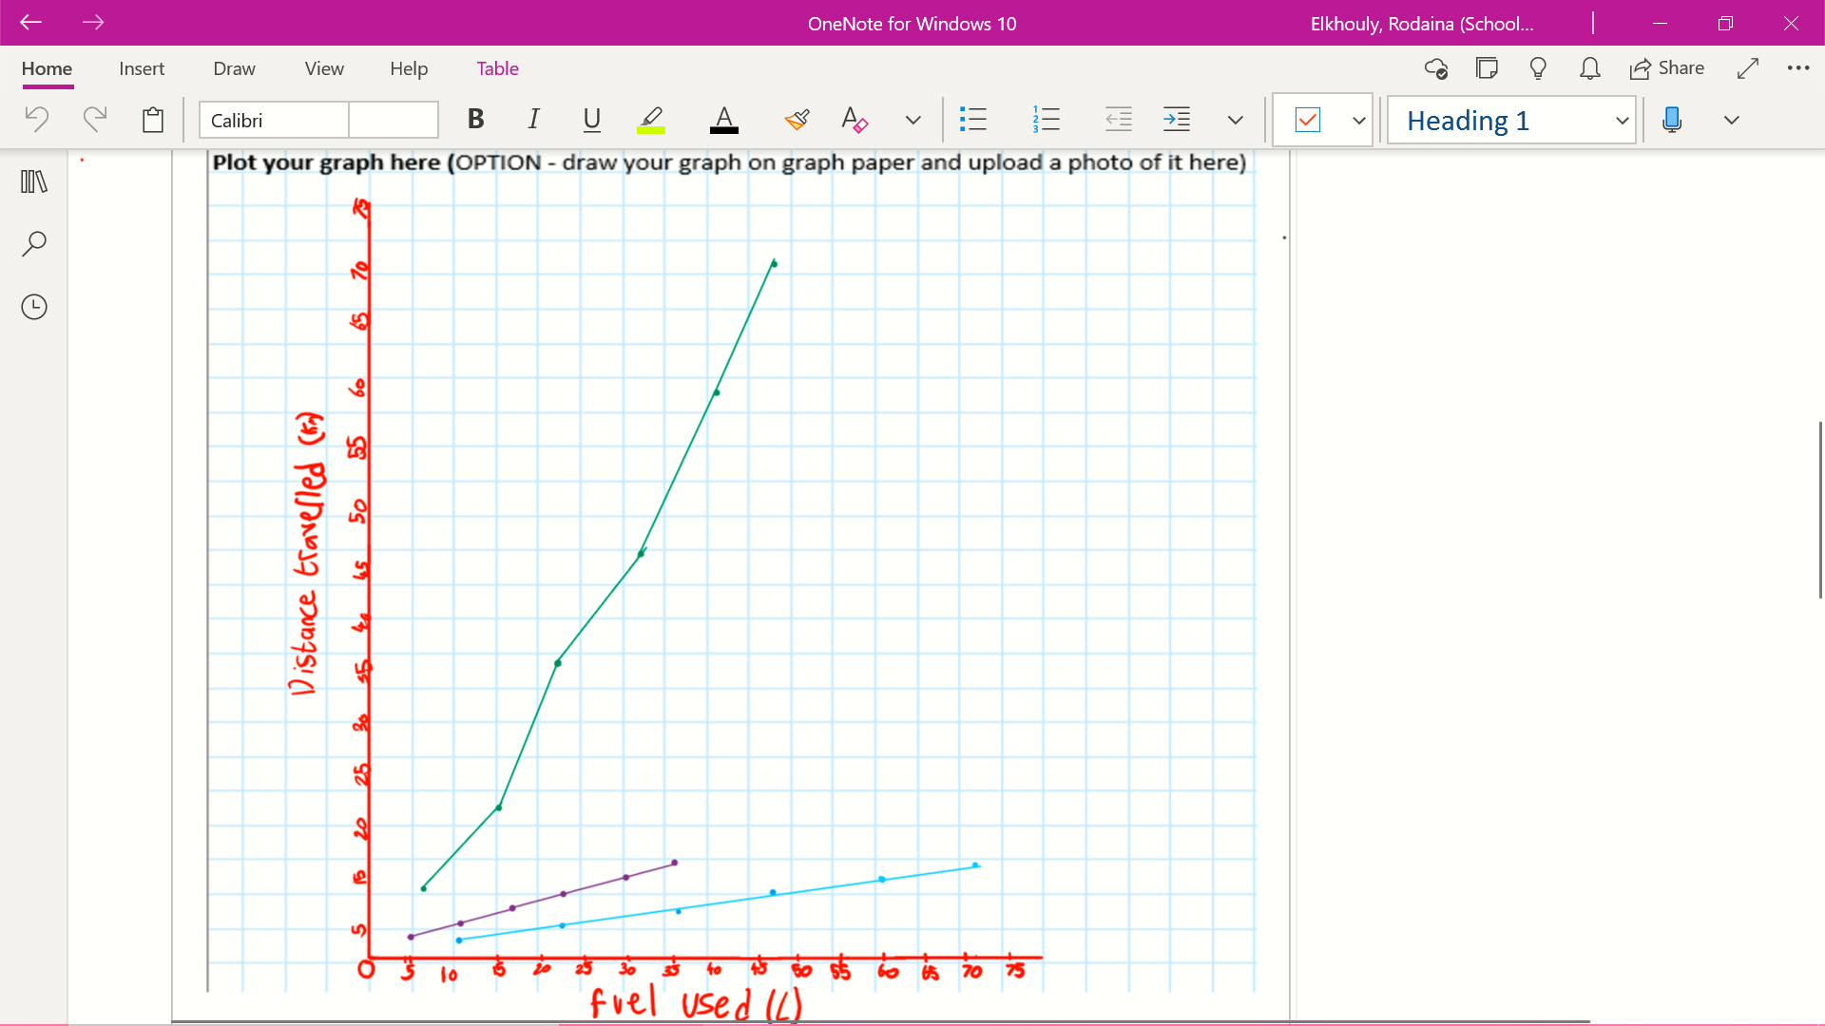The width and height of the screenshot is (1825, 1026).
Task: Click the lightbulb tell me icon
Action: click(1538, 68)
